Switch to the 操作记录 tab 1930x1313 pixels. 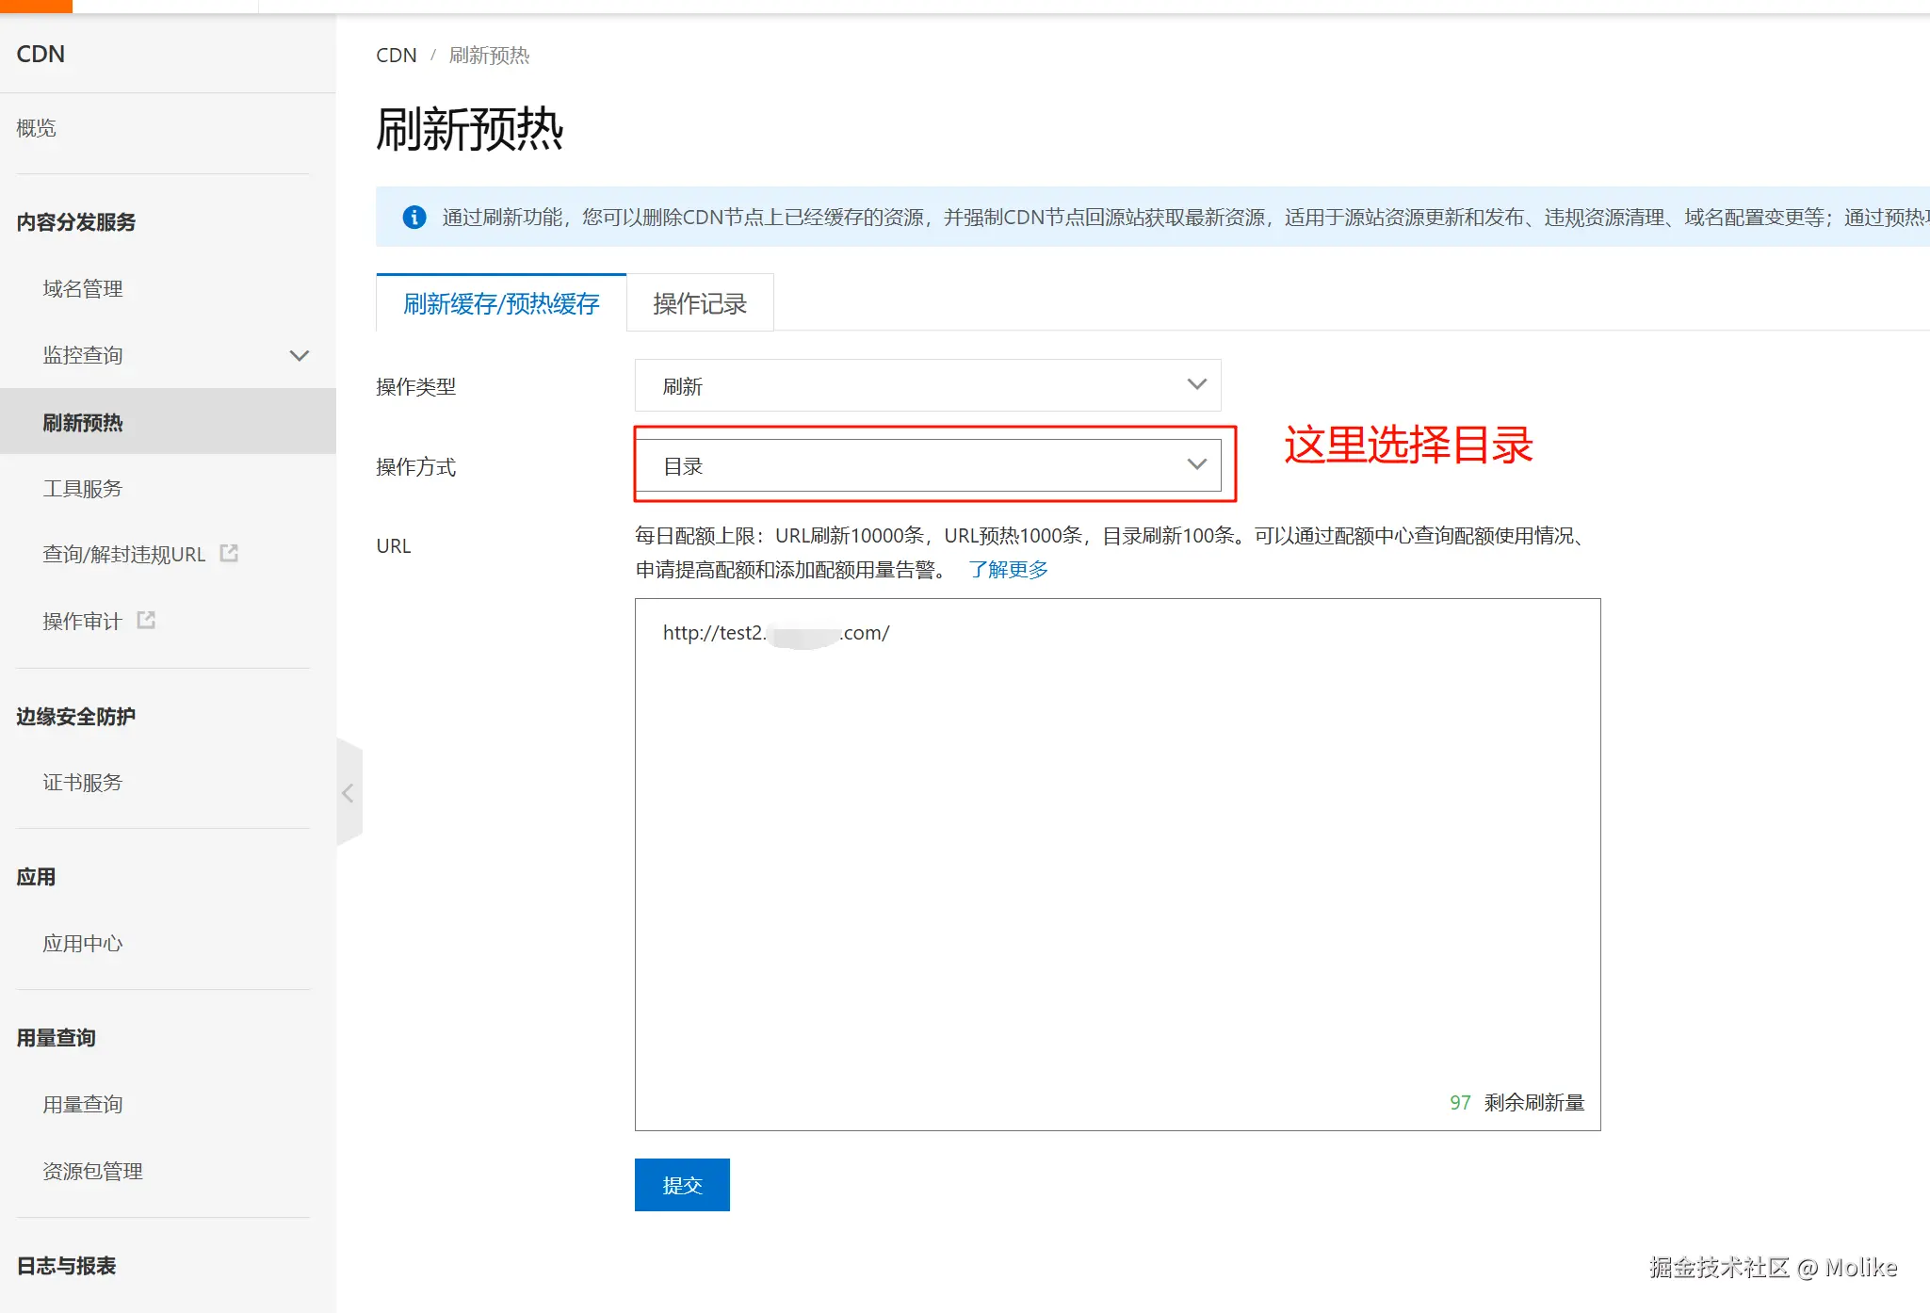click(699, 303)
